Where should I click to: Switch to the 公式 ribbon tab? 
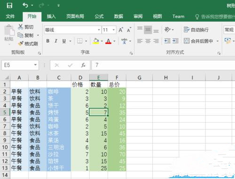point(99,16)
